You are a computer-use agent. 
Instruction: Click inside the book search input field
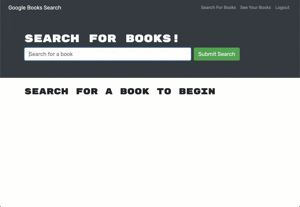click(107, 54)
